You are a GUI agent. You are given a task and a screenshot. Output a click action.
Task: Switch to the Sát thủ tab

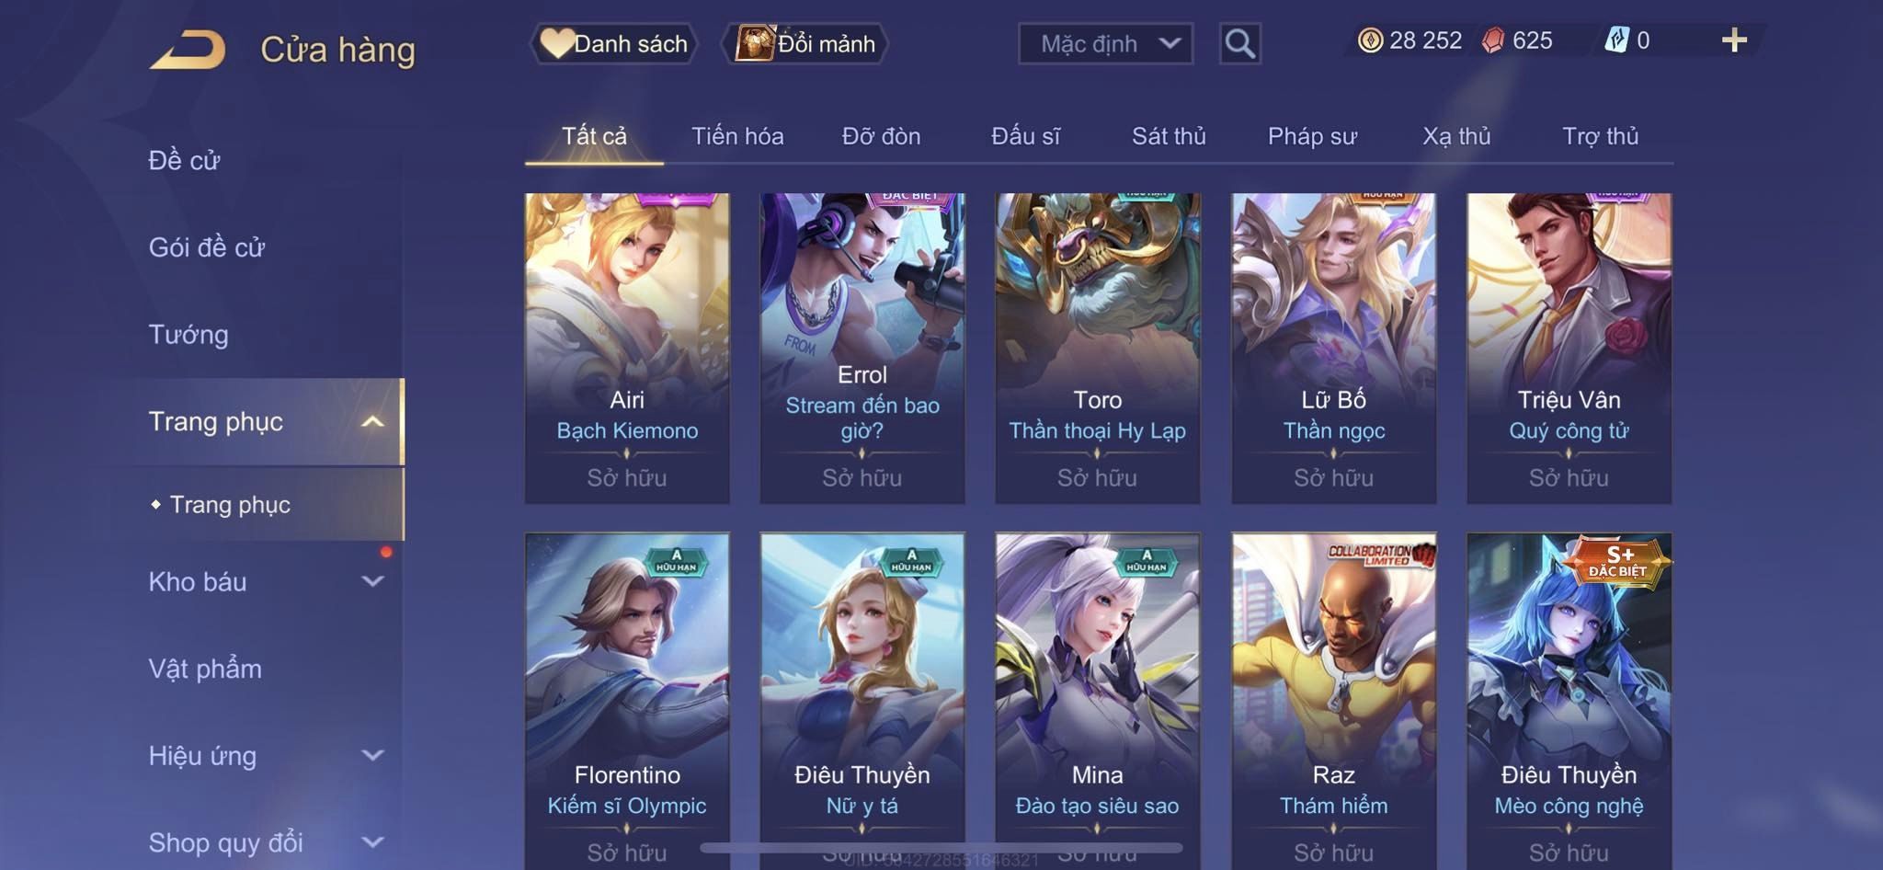coord(1169,136)
